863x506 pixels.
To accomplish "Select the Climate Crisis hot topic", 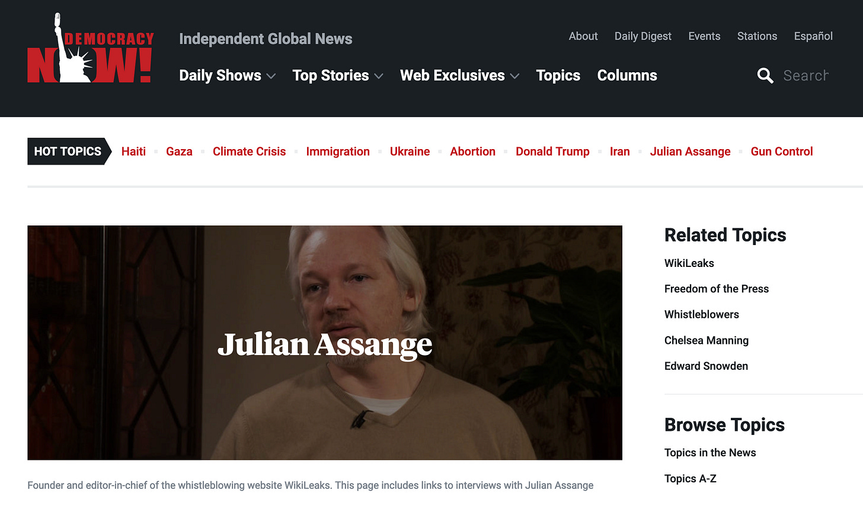I will pyautogui.click(x=249, y=152).
